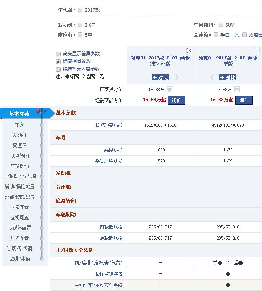Jump to 变速箱 section in sidebar
The height and width of the screenshot is (291, 262).
click(x=19, y=145)
